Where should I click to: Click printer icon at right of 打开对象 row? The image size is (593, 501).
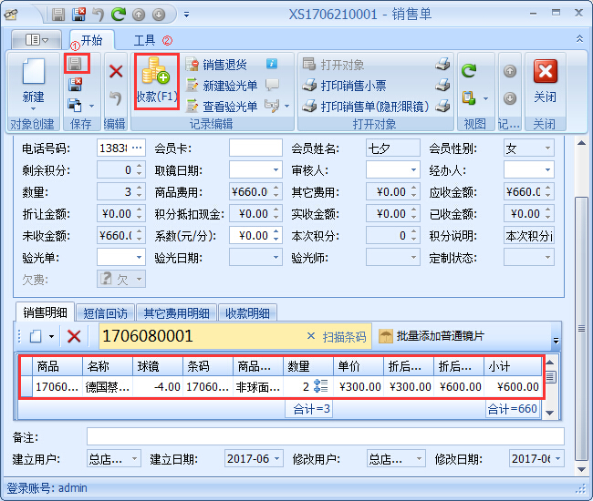tap(442, 65)
